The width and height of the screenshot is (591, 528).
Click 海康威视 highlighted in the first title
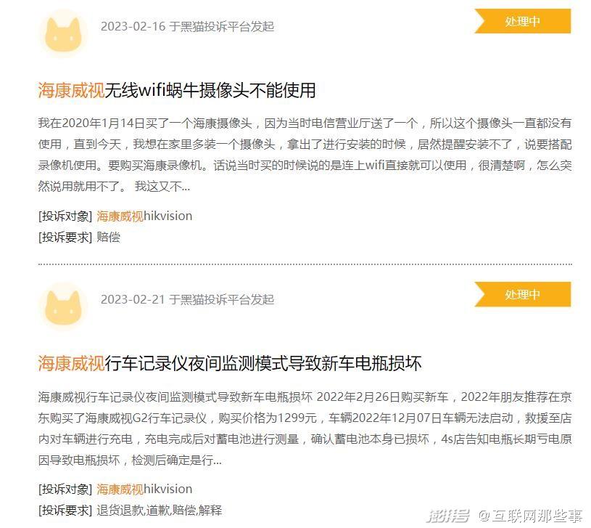(x=71, y=90)
